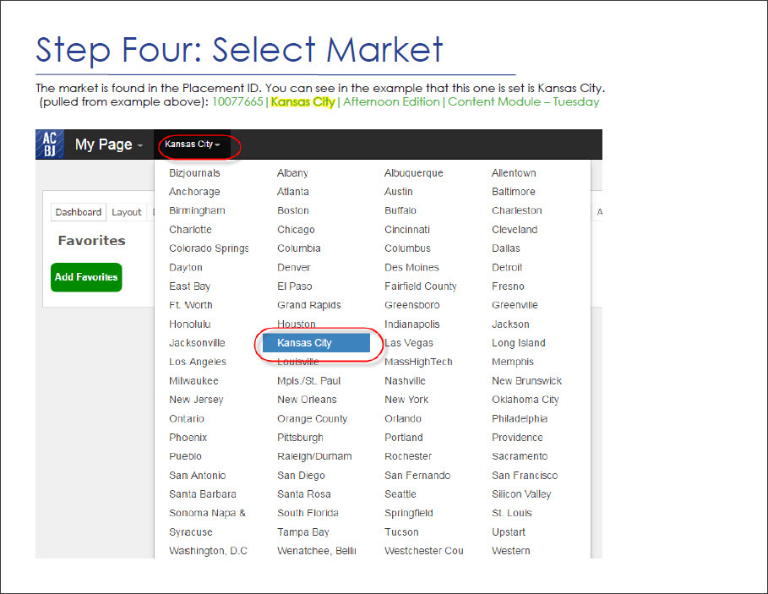The height and width of the screenshot is (594, 768).
Task: Select the Albany market
Action: pos(292,173)
